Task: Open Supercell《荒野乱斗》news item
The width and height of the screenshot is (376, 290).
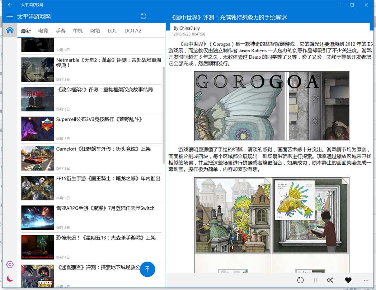Action: pos(91,129)
